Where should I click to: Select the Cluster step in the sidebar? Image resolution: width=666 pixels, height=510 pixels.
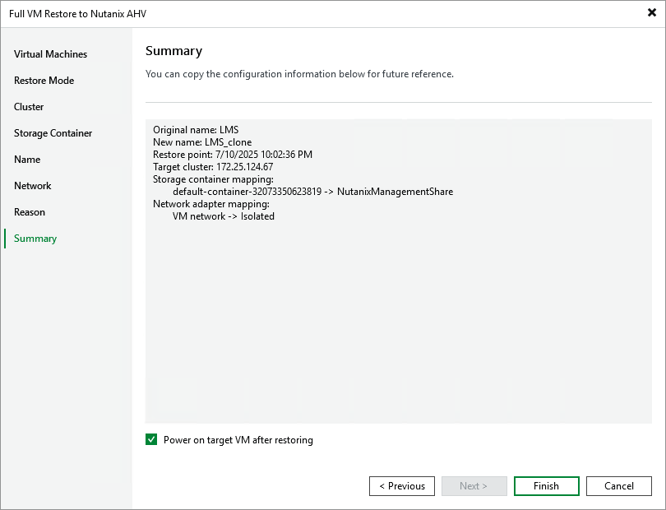29,106
